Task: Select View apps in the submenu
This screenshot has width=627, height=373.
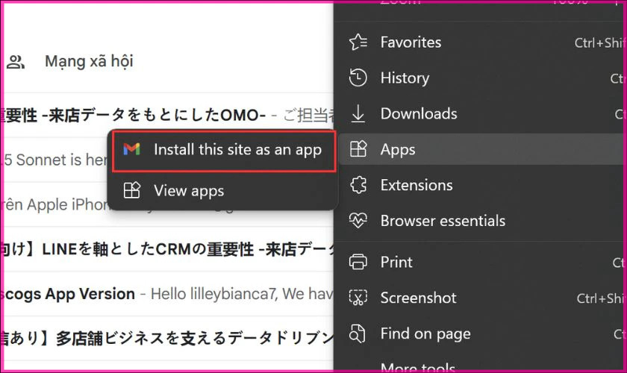Action: 222,190
